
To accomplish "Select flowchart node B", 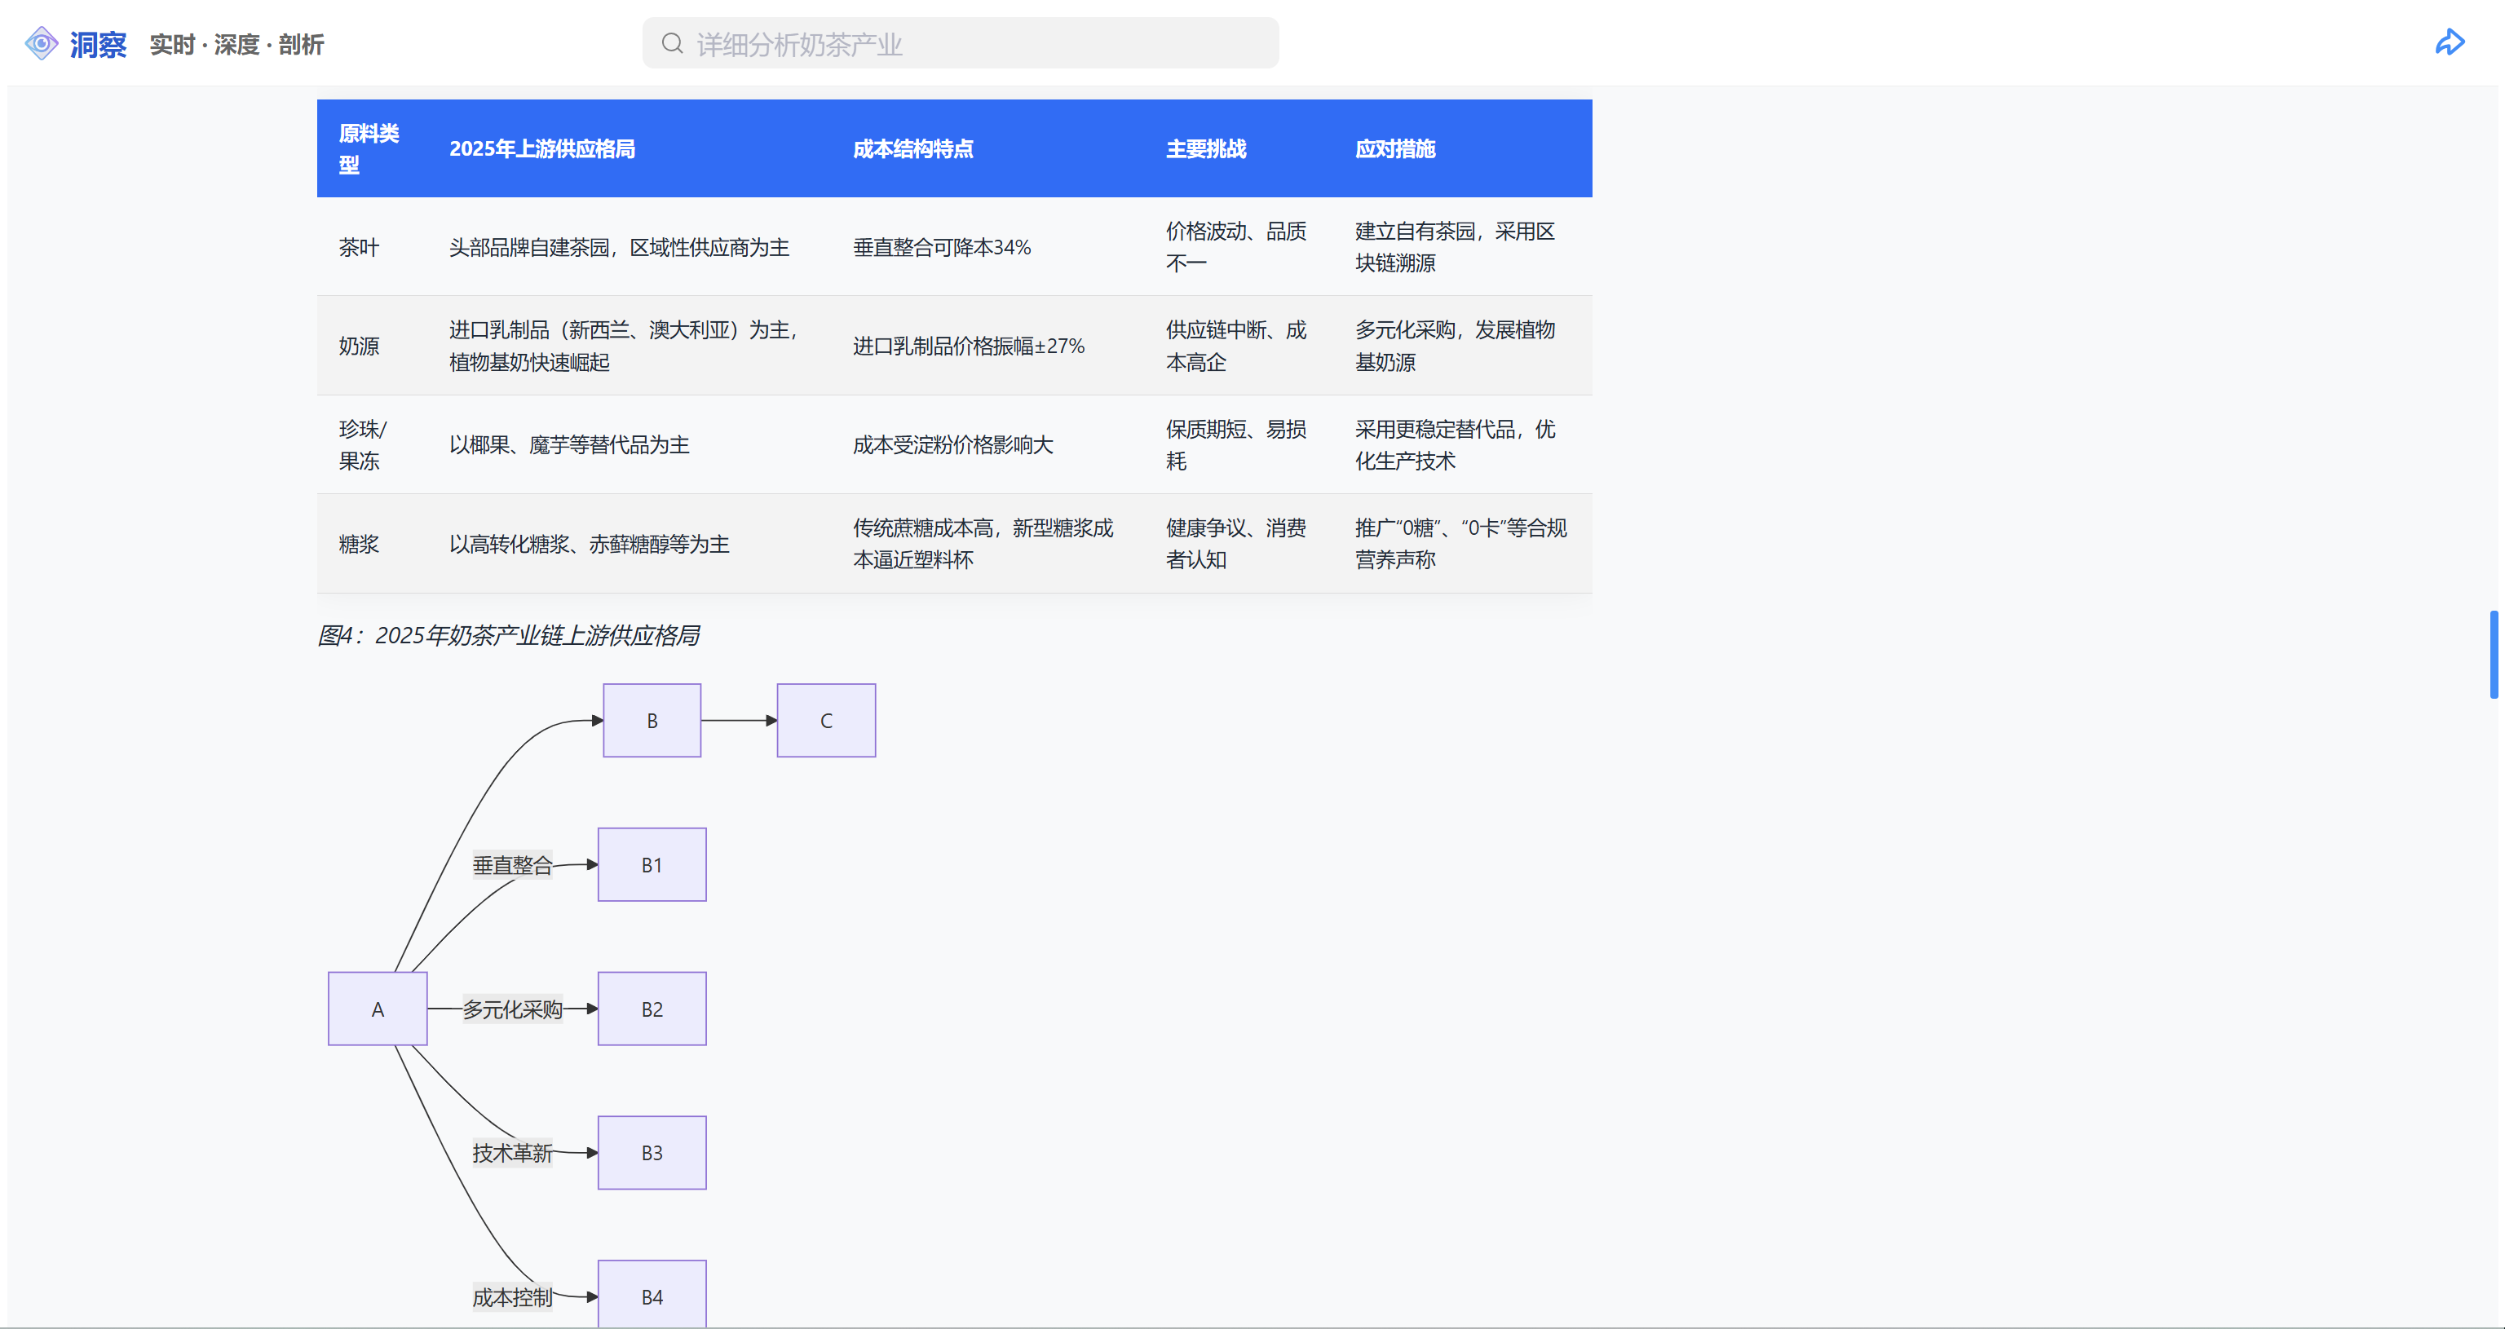I will tap(652, 721).
